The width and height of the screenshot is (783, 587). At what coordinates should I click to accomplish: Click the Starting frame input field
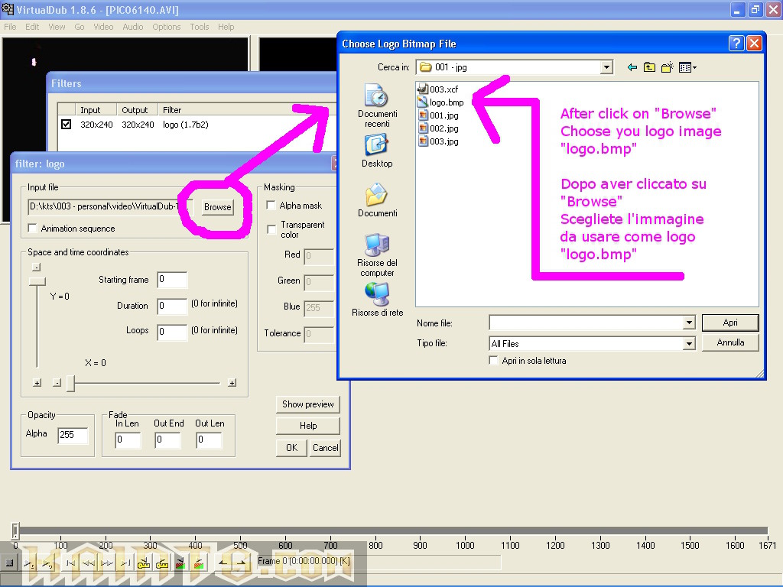[x=172, y=280]
